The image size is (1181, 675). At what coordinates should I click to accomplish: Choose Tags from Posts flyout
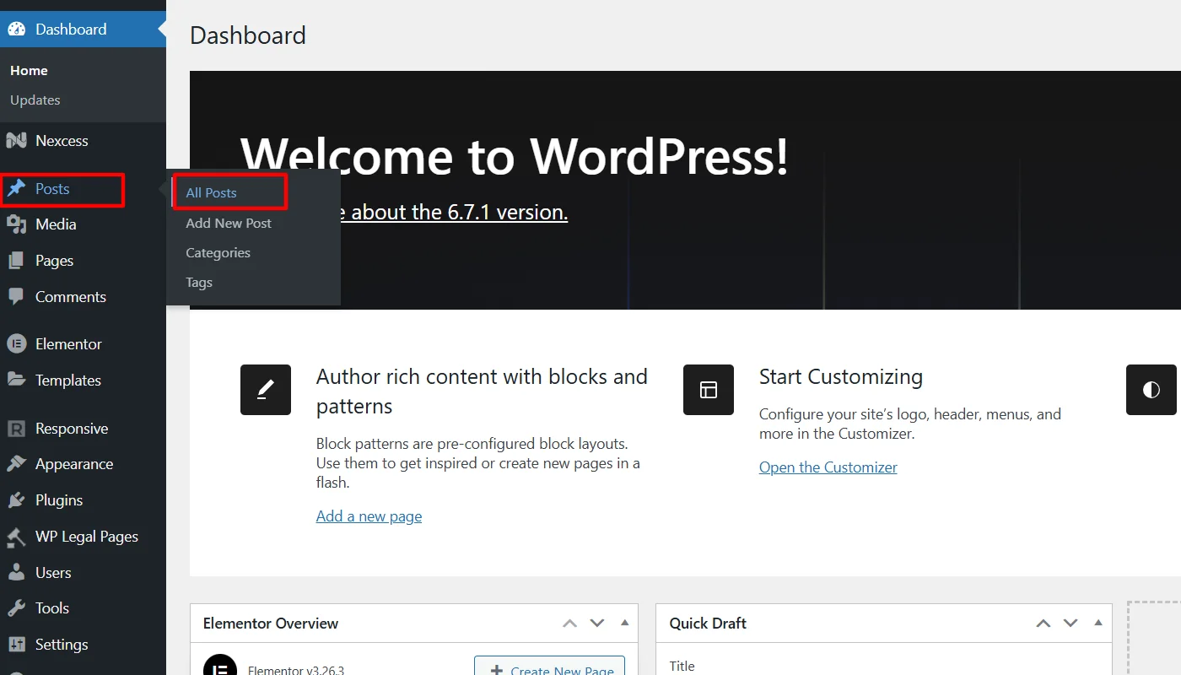199,283
